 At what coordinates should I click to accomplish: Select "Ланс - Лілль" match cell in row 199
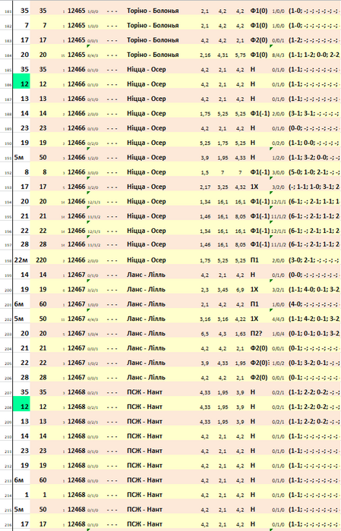pyautogui.click(x=146, y=275)
